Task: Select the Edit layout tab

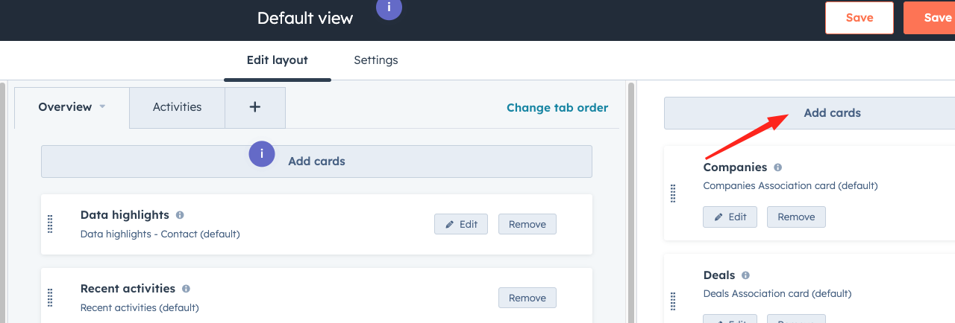Action: pos(278,60)
